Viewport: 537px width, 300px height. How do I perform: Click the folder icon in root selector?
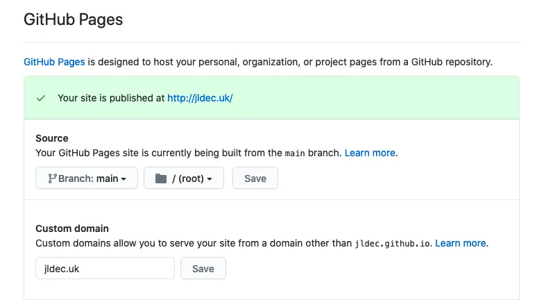161,178
